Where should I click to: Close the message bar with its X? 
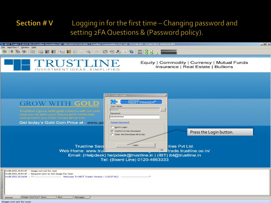coord(2,170)
